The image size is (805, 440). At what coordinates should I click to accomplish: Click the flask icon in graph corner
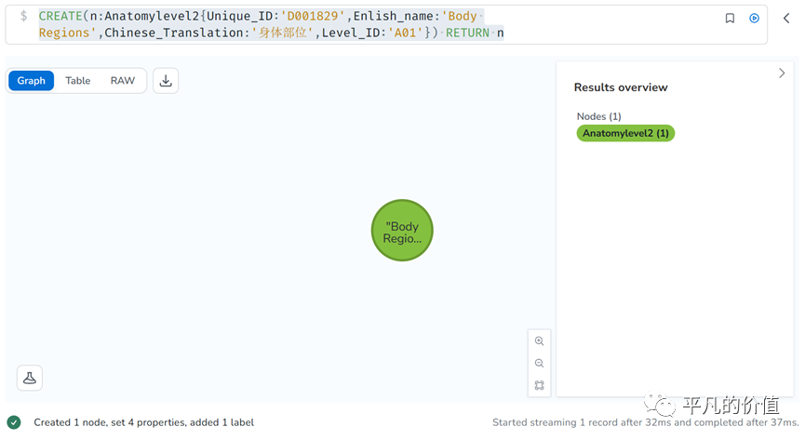coord(30,378)
